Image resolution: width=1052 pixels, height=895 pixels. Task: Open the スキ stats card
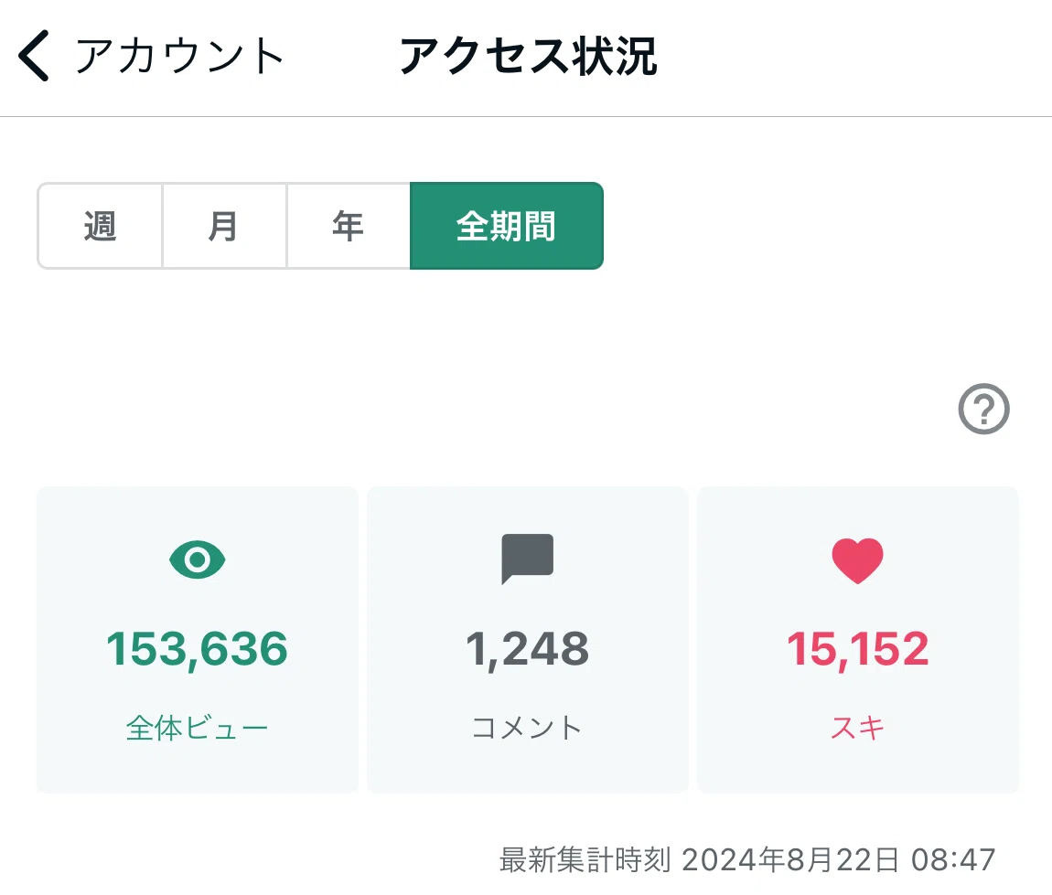coord(857,640)
